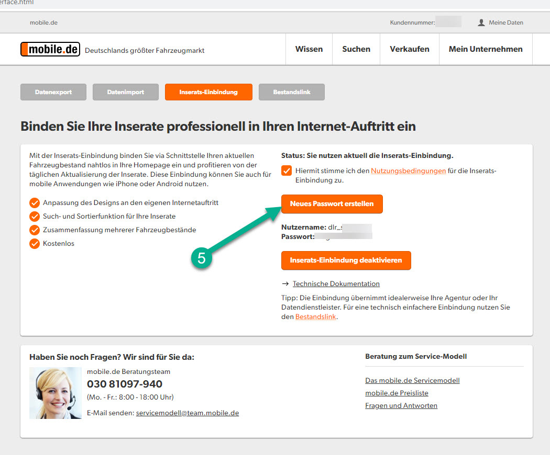
Task: Click the orange checkmark beside Kostenlos
Action: (35, 243)
